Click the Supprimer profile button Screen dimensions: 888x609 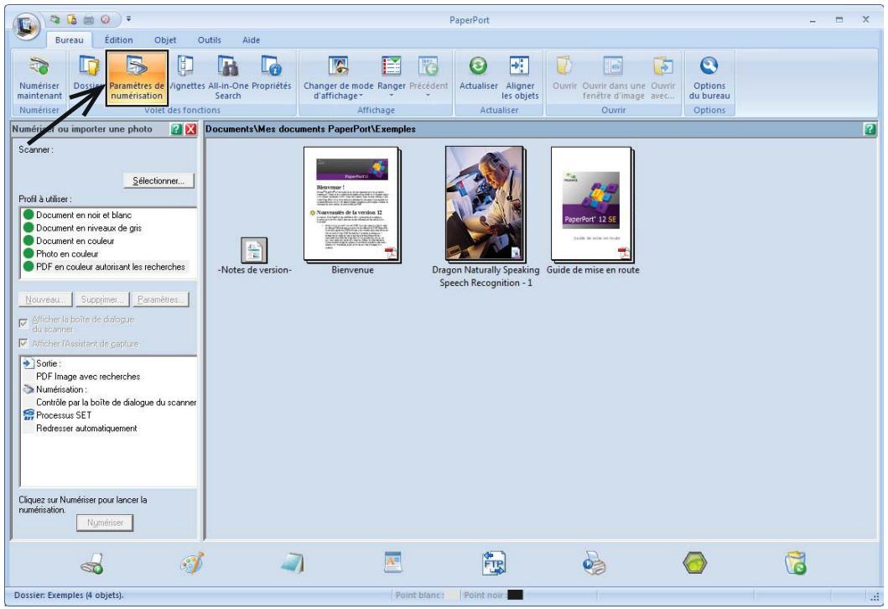[x=102, y=299]
